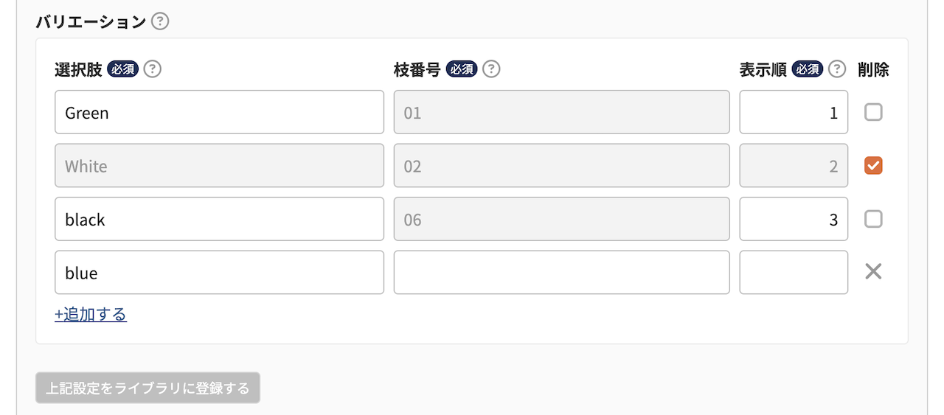The height and width of the screenshot is (415, 944).
Task: Click display order field showing 1
Action: point(794,112)
